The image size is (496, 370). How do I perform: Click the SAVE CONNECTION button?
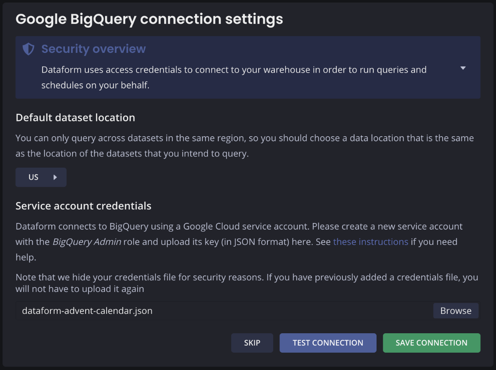[x=432, y=343]
